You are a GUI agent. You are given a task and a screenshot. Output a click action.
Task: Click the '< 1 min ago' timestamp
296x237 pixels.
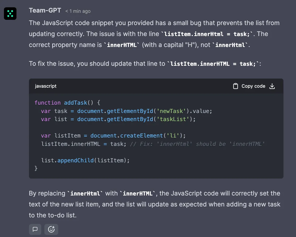pos(77,11)
